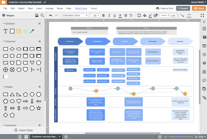This screenshot has height=139, width=207.
Task: Toggle italic text formatting
Action: [x=109, y=15]
